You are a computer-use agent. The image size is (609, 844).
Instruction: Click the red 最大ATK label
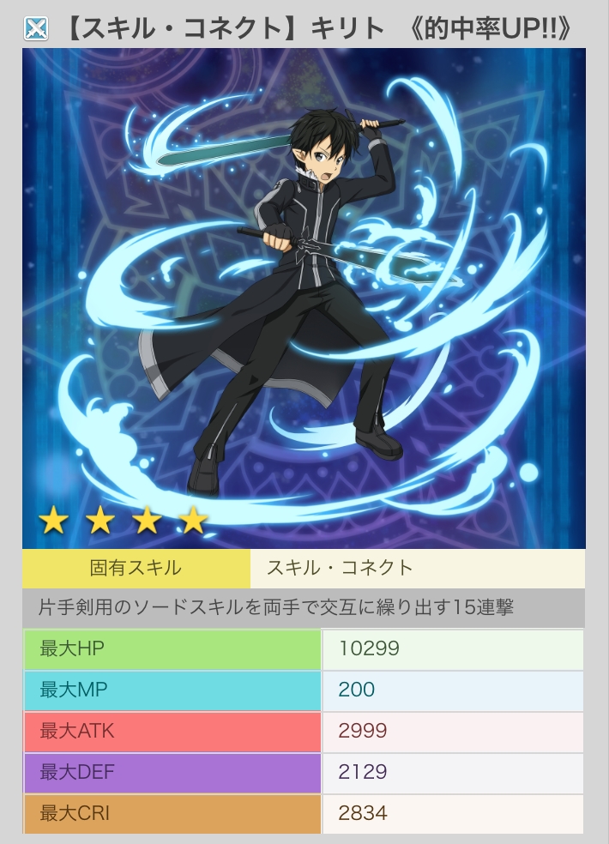pyautogui.click(x=172, y=732)
